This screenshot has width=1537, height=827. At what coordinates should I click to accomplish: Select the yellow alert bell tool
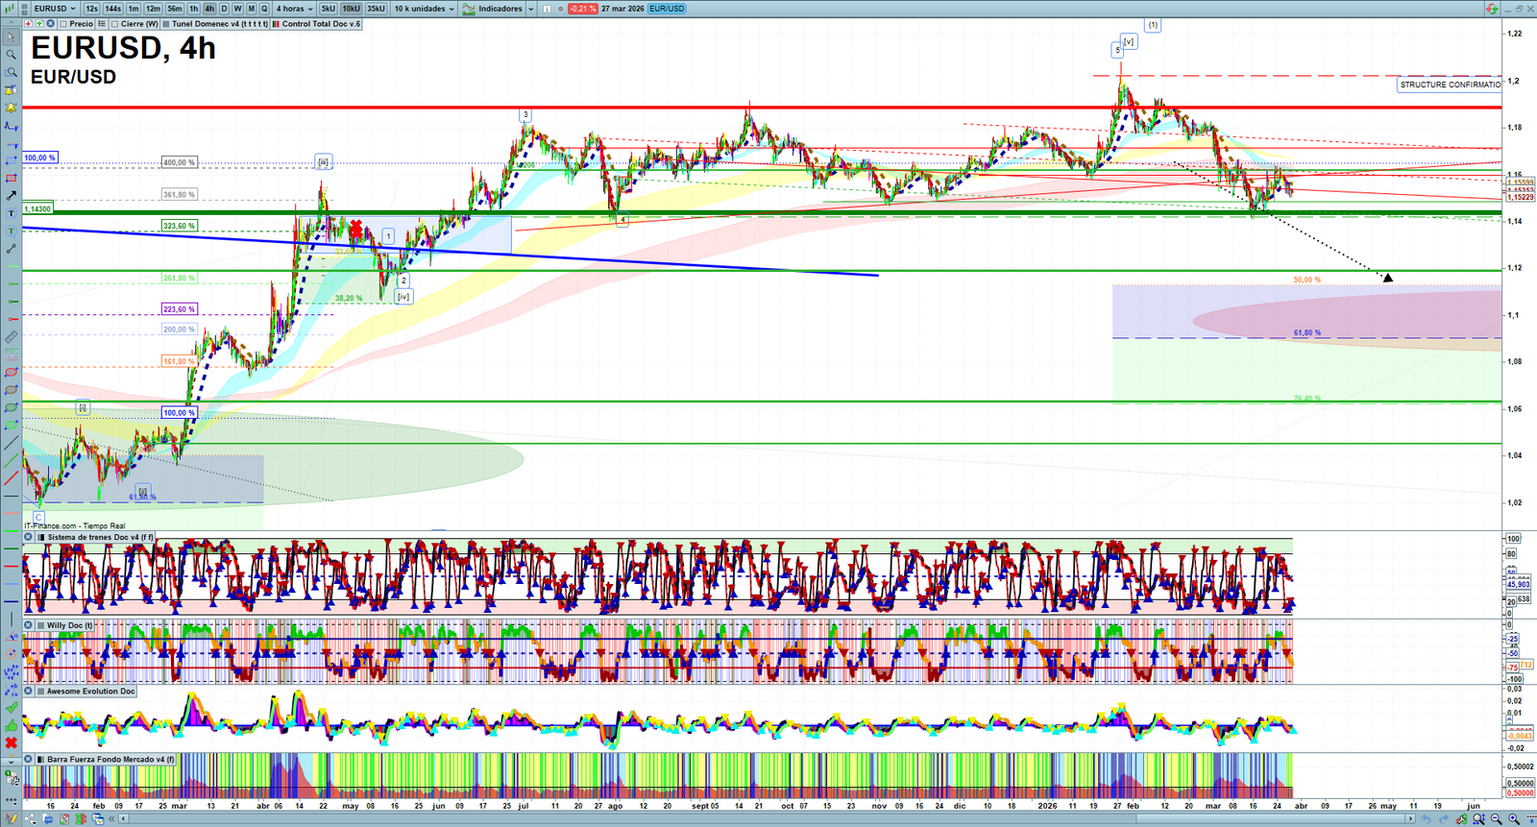(x=11, y=108)
